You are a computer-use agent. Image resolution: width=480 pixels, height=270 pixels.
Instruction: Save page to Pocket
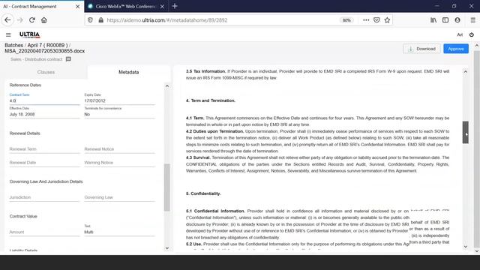click(376, 20)
